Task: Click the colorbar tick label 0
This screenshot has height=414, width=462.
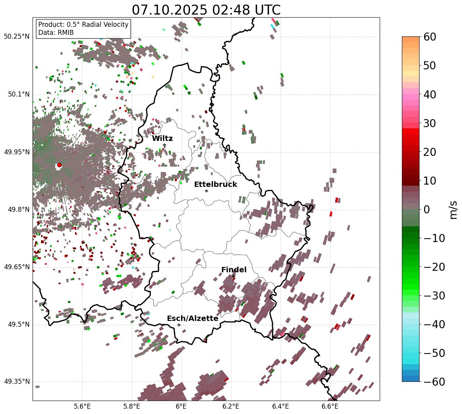Action: point(426,209)
